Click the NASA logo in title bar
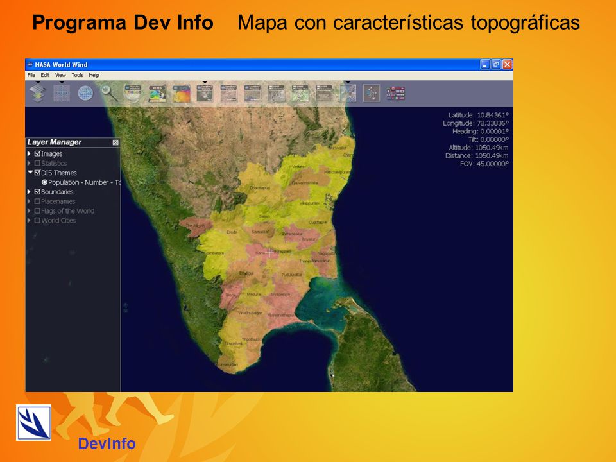 coord(30,64)
